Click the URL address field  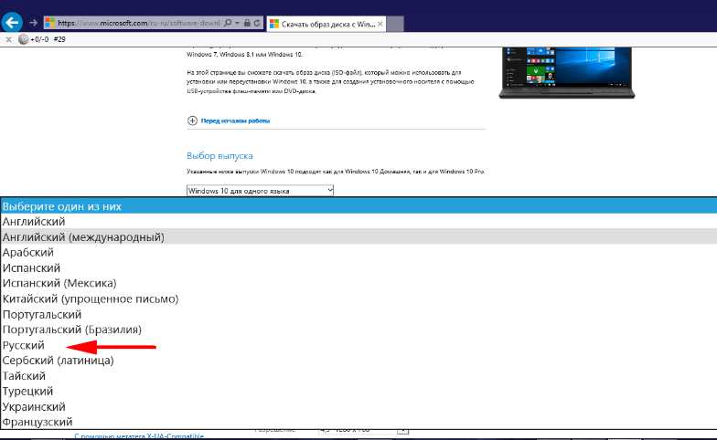pyautogui.click(x=139, y=23)
